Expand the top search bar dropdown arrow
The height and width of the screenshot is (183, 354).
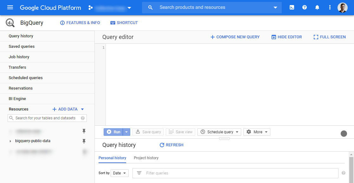(x=275, y=8)
